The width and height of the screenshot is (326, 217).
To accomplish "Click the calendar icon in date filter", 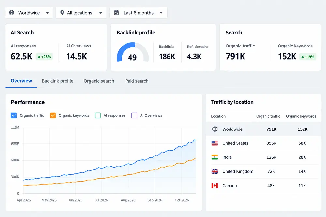I will tap(116, 13).
